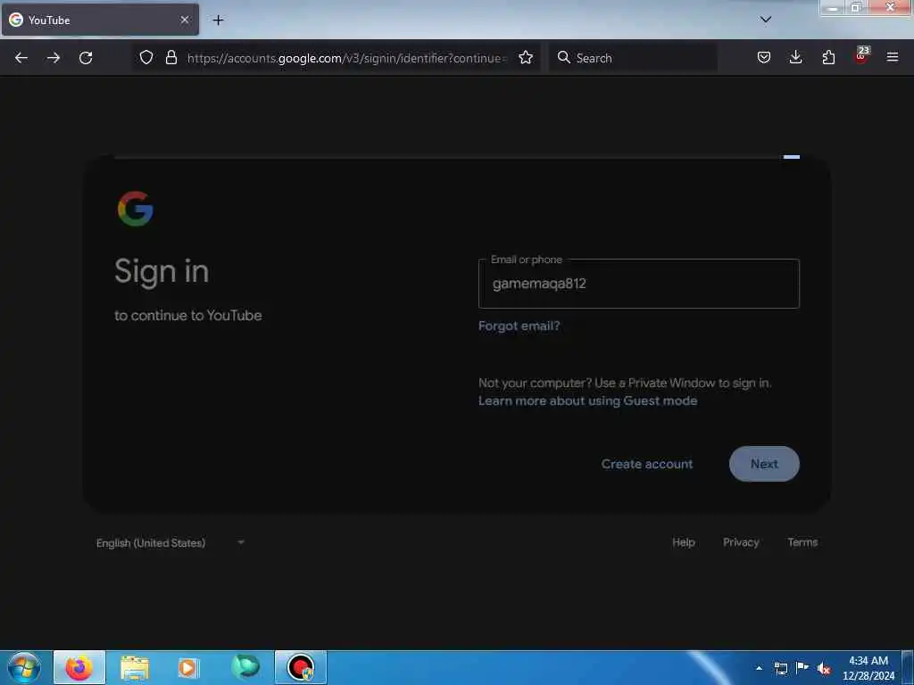Image resolution: width=914 pixels, height=685 pixels.
Task: Click the muted volume tray icon
Action: 824,669
